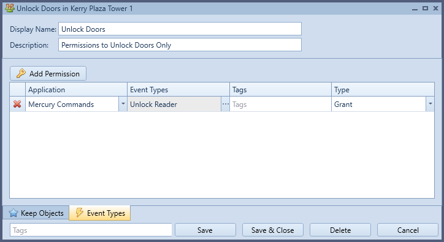Viewport: 444px width, 242px height.
Task: Focus the bottom Tags input field
Action: 91,230
